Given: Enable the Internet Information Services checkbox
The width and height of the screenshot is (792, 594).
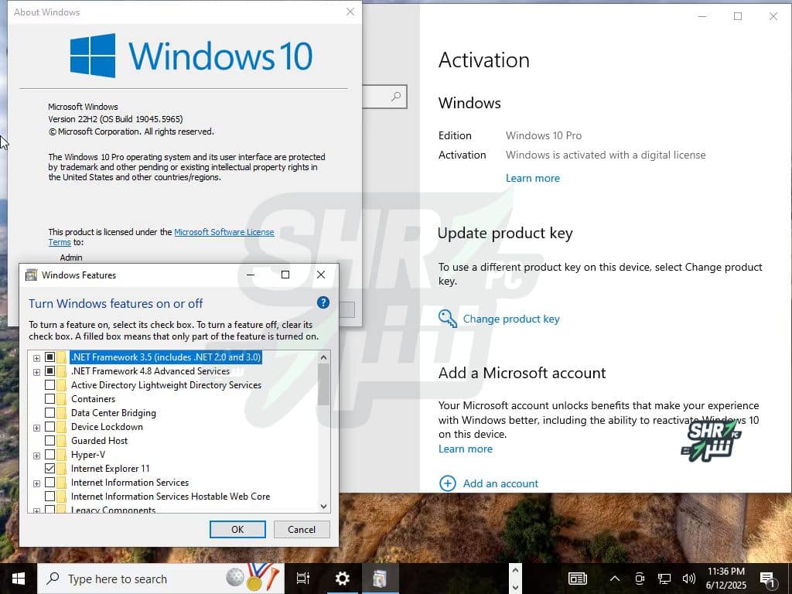Looking at the screenshot, I should 49,483.
